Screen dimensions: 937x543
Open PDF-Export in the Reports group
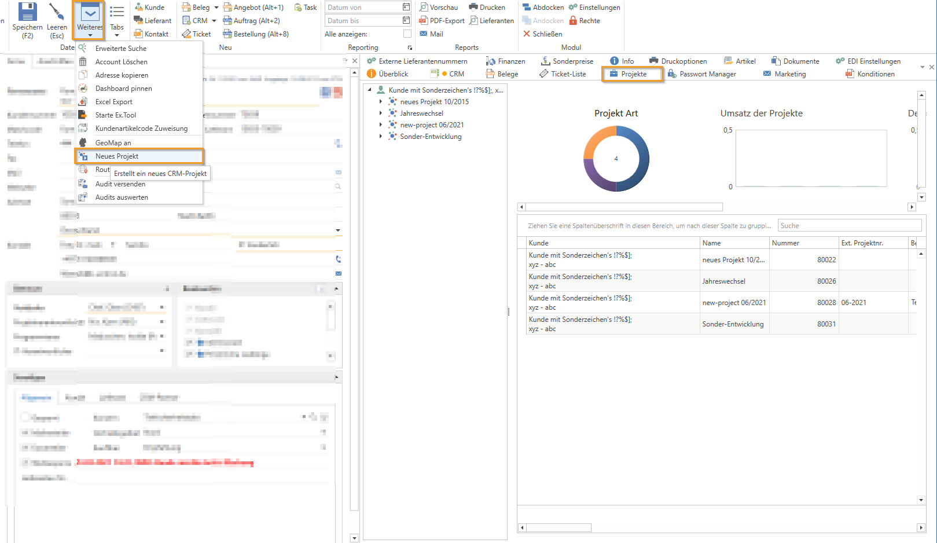point(442,21)
